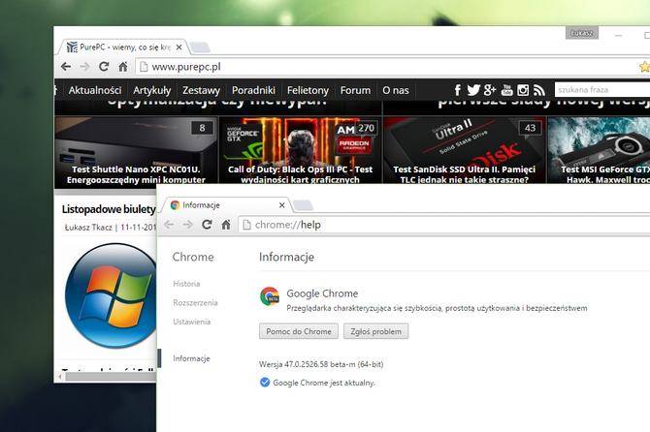Open Historia in the Chrome sidebar
This screenshot has height=432, width=650.
[186, 284]
